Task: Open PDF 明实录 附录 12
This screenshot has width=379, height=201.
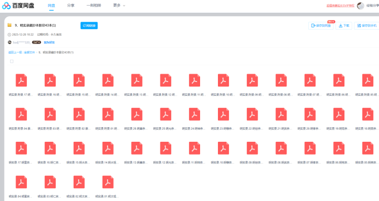Action: (x=166, y=80)
